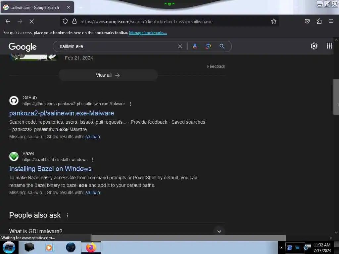Screen dimensions: 339x254
Task: Open the black box taskbar icon
Action: click(29, 247)
